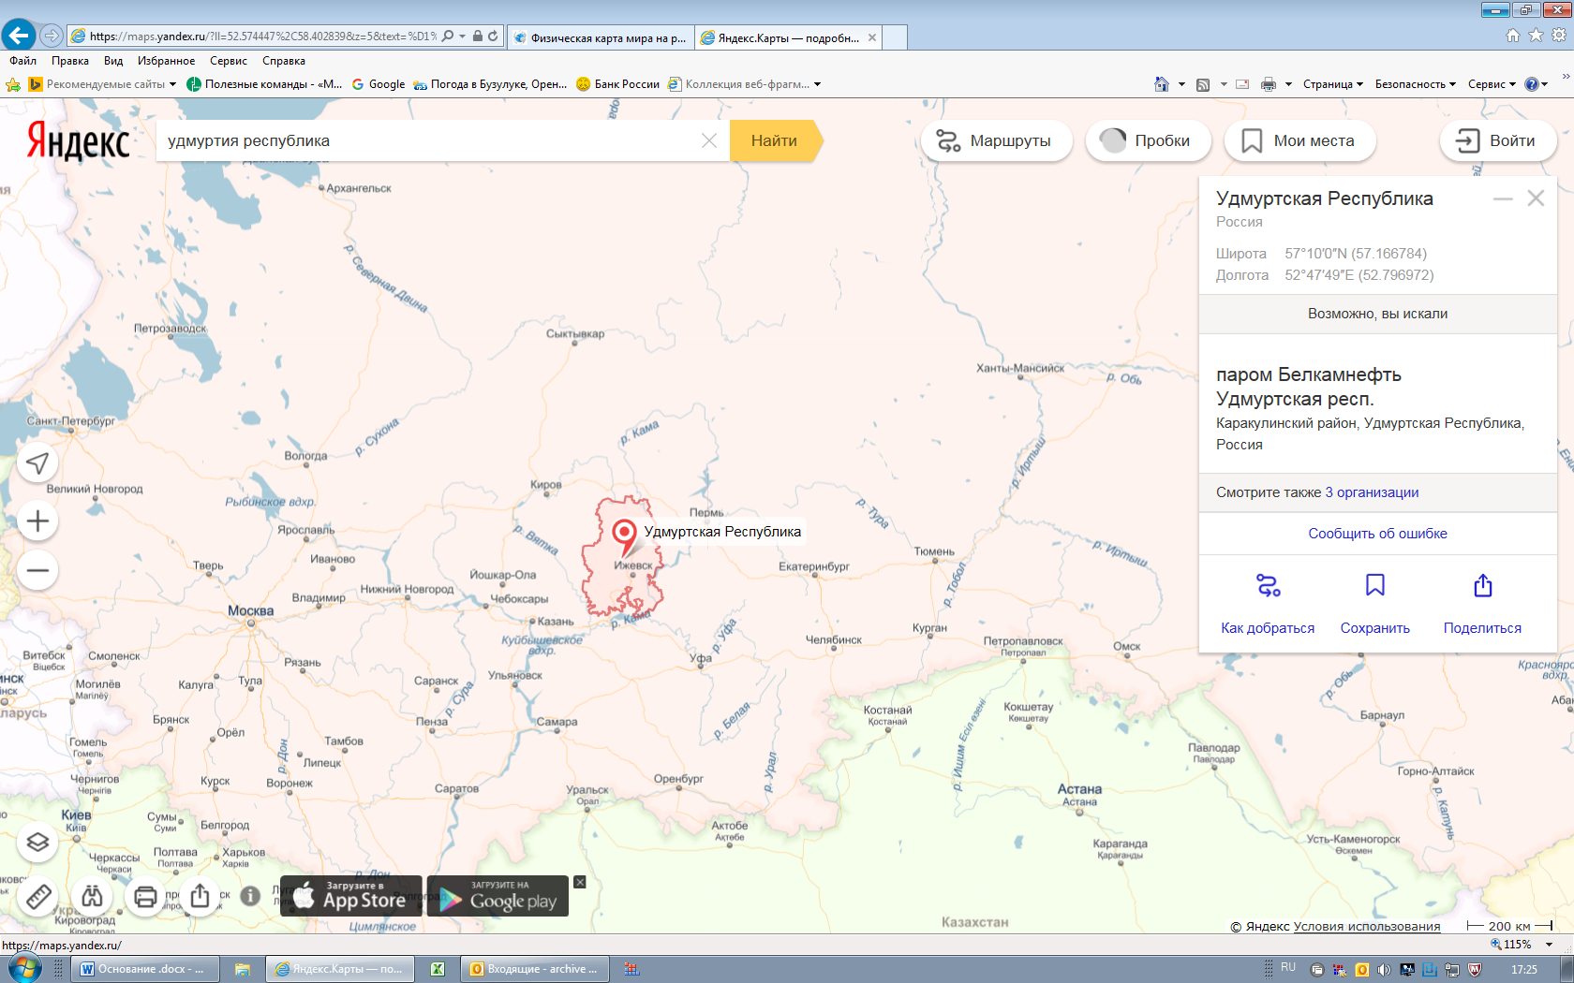Switch to Физическая карта мира tab
The height and width of the screenshot is (983, 1574).
tap(601, 37)
